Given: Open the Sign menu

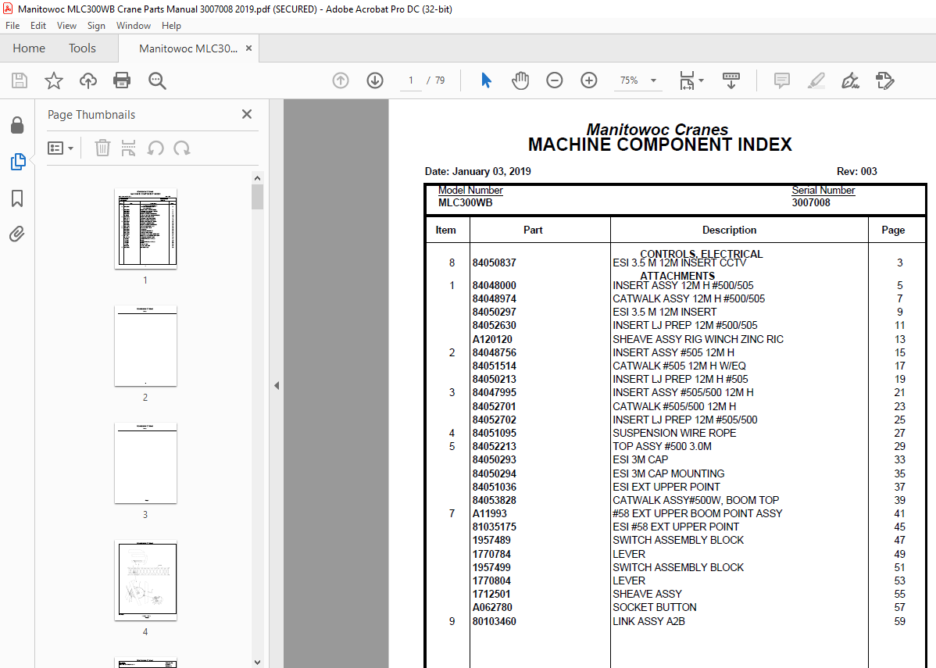Looking at the screenshot, I should point(96,26).
